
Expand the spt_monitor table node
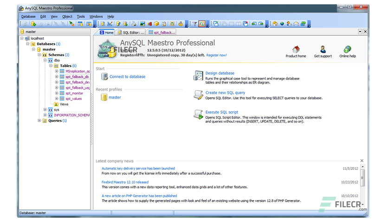tap(57, 93)
